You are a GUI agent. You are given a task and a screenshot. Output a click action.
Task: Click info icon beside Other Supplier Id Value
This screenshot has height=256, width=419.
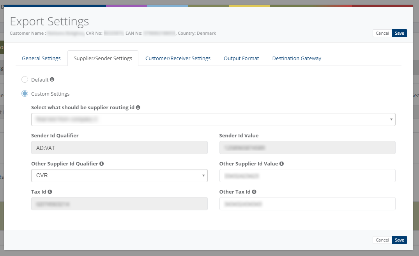tap(282, 164)
